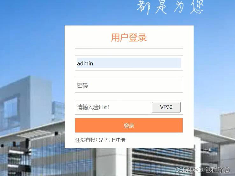Click the 豆包程序员 name in the watermark

[x=214, y=170]
